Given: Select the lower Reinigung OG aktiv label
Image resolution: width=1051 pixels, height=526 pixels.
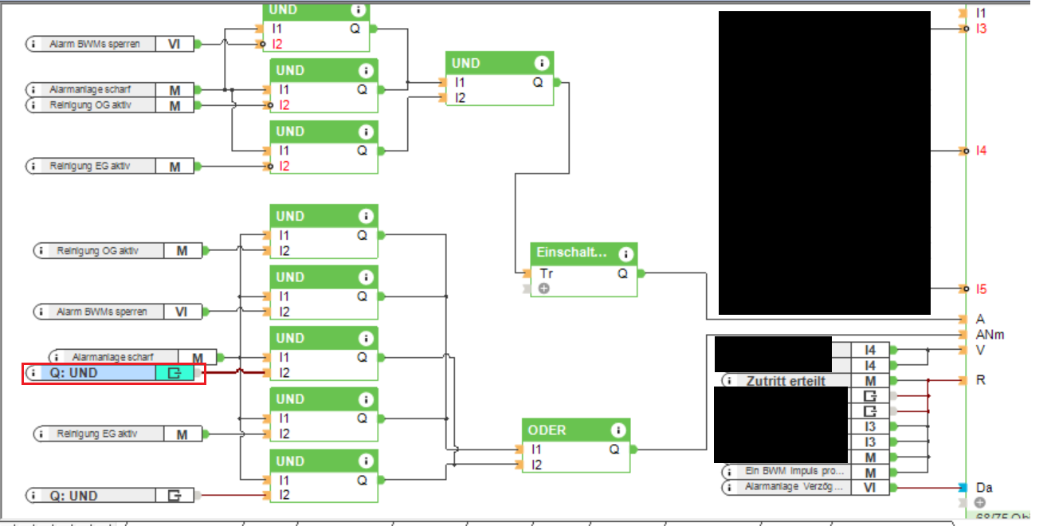Looking at the screenshot, I should tap(97, 250).
